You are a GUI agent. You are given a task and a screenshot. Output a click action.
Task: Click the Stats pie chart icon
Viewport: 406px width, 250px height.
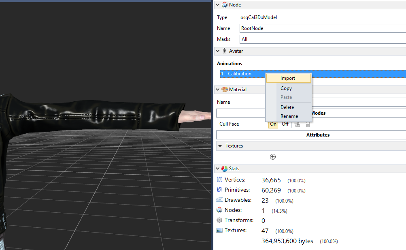225,169
